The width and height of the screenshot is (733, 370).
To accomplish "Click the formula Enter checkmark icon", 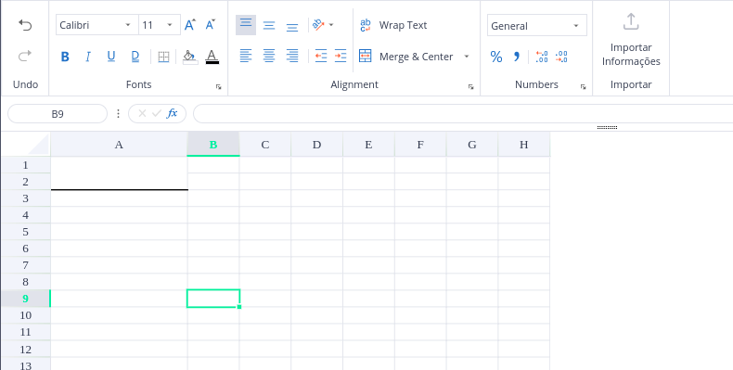I will [x=157, y=113].
